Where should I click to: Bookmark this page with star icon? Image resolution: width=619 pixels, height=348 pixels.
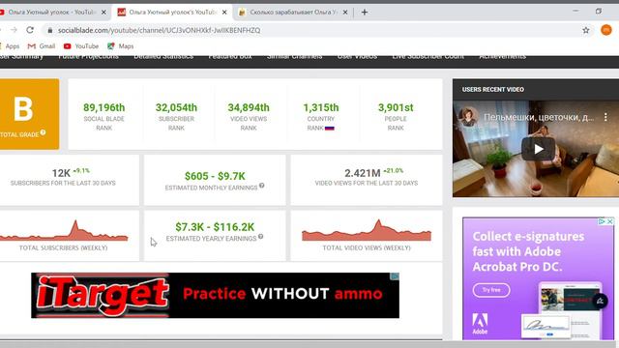click(x=586, y=30)
